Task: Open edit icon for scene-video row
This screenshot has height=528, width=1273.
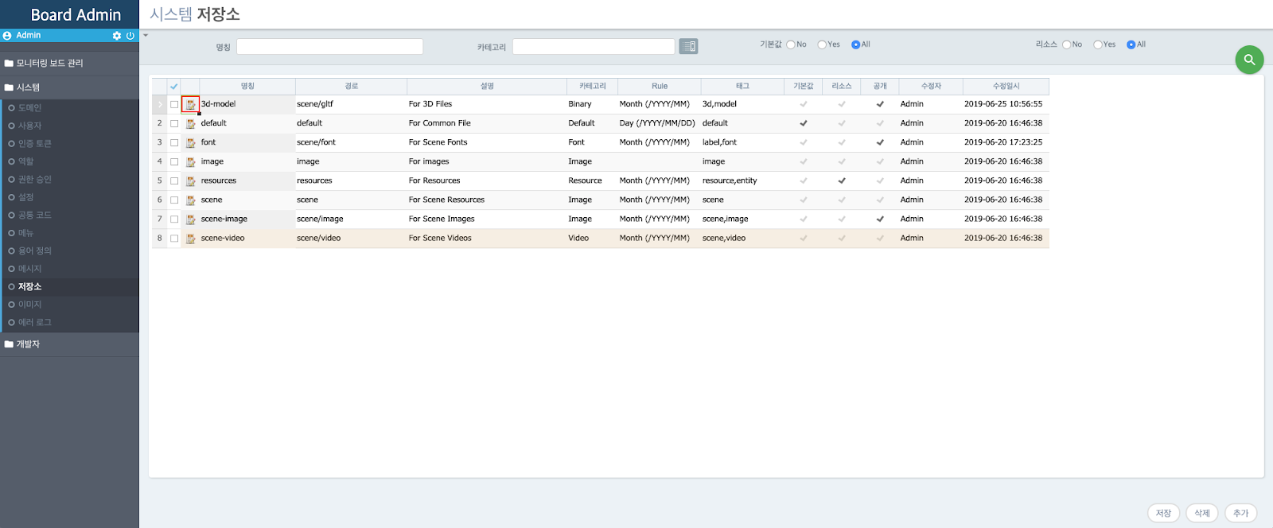Action: (x=190, y=238)
